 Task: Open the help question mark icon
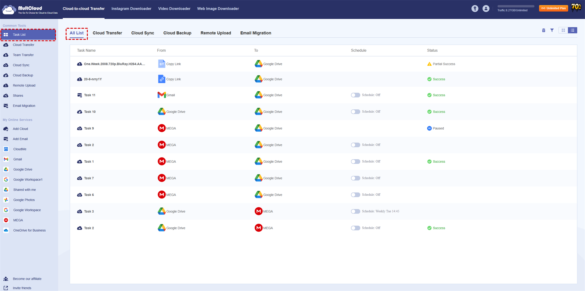point(475,9)
